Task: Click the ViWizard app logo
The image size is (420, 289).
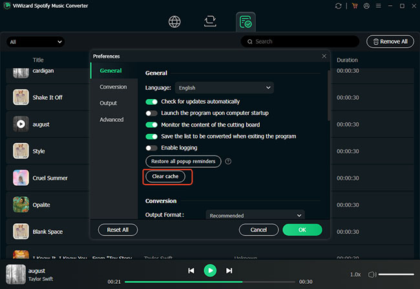Action: tap(7, 6)
